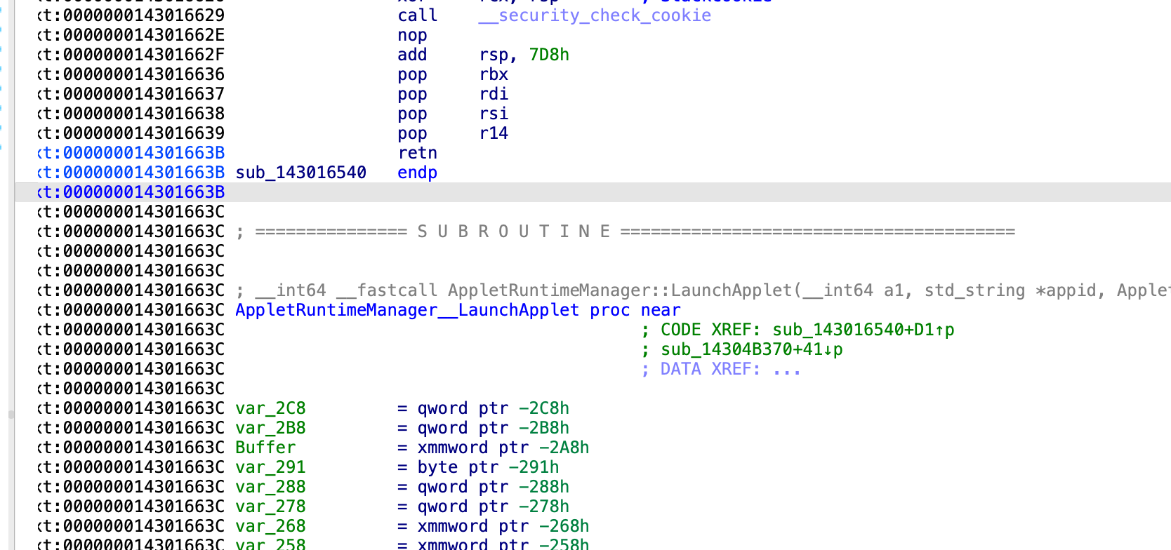The height and width of the screenshot is (550, 1171).
Task: Click the LaunchApplet function prototype comment
Action: pyautogui.click(x=702, y=290)
